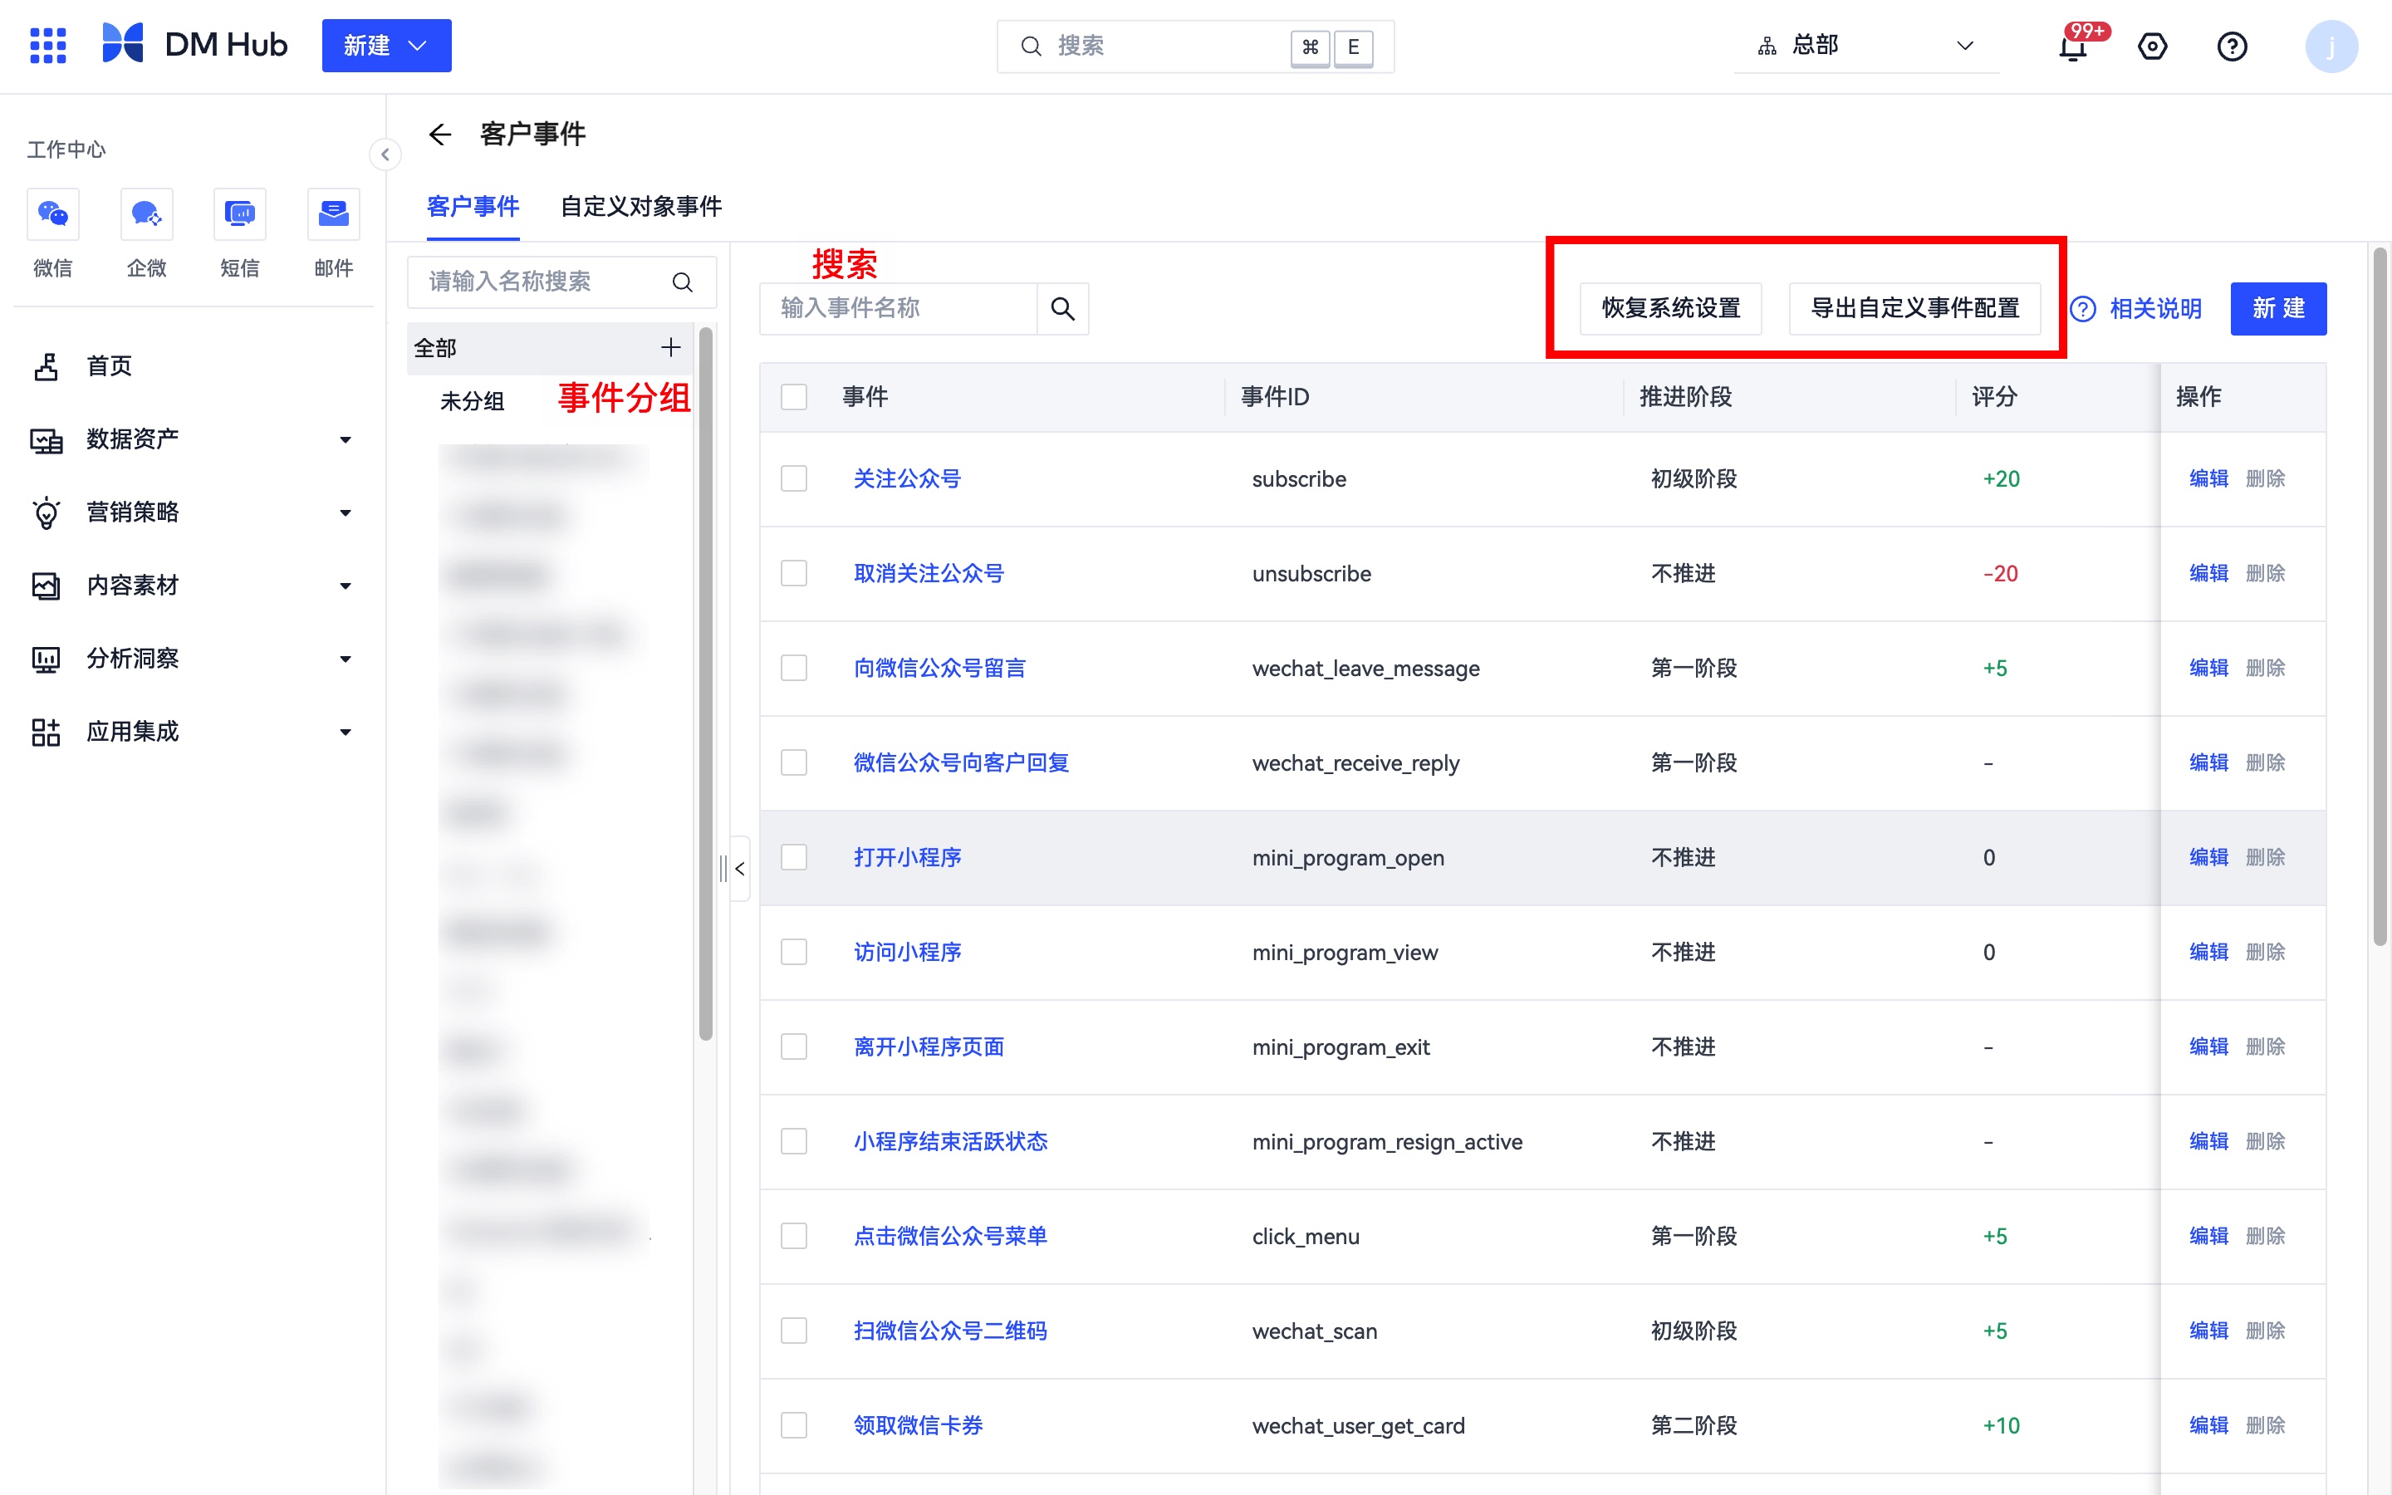
Task: Switch to the 自定义对象事件 tab
Action: pyautogui.click(x=640, y=207)
